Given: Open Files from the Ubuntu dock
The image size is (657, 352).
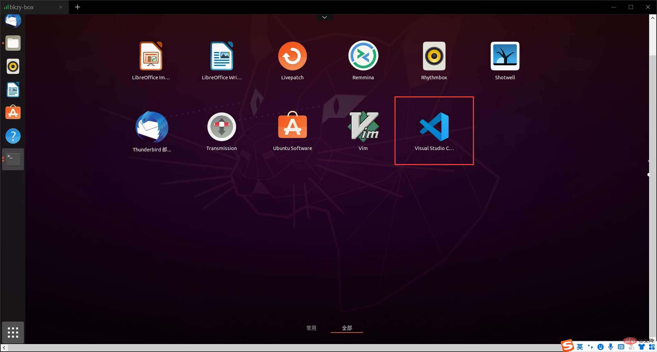Looking at the screenshot, I should click(x=13, y=43).
